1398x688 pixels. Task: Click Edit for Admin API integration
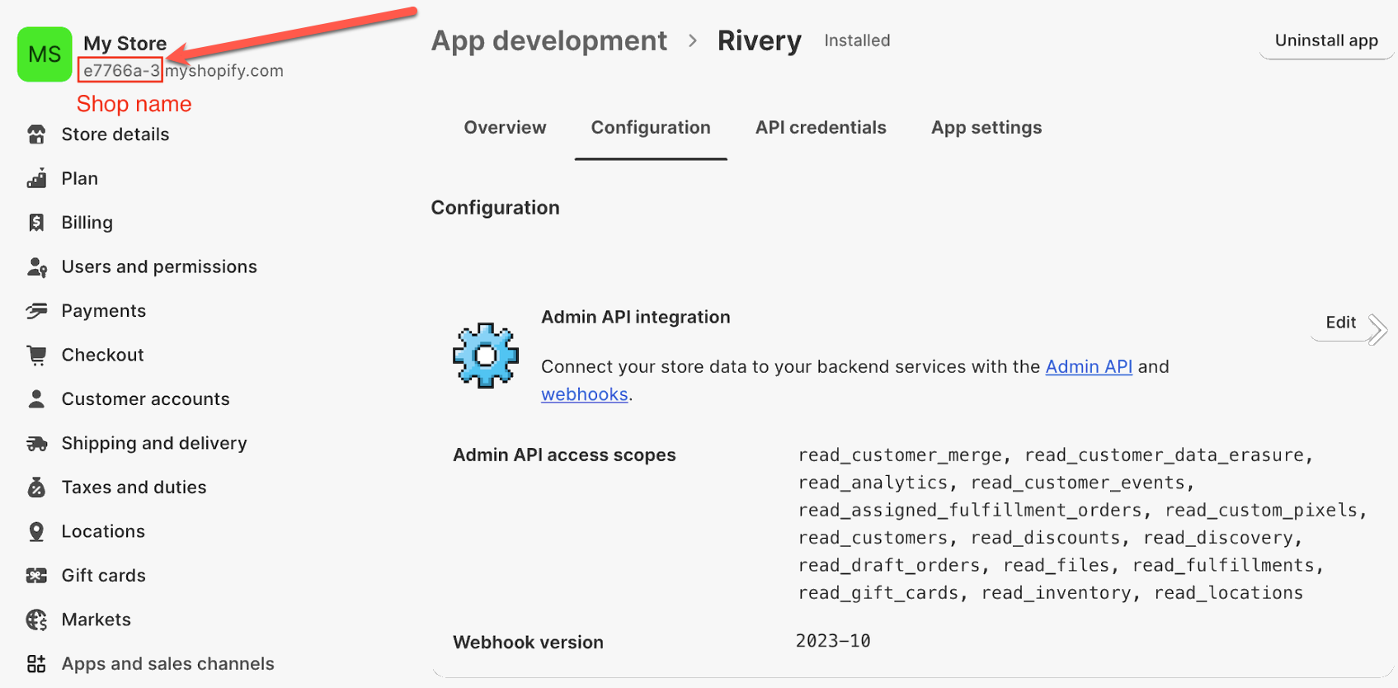click(x=1340, y=323)
